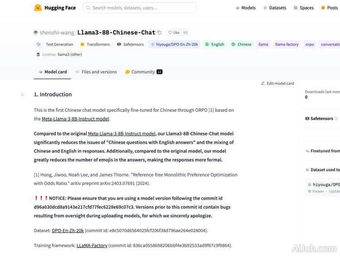Follow the LLaMA-Factory training framework link
Viewport: 340px width, 256px height.
coord(92,246)
